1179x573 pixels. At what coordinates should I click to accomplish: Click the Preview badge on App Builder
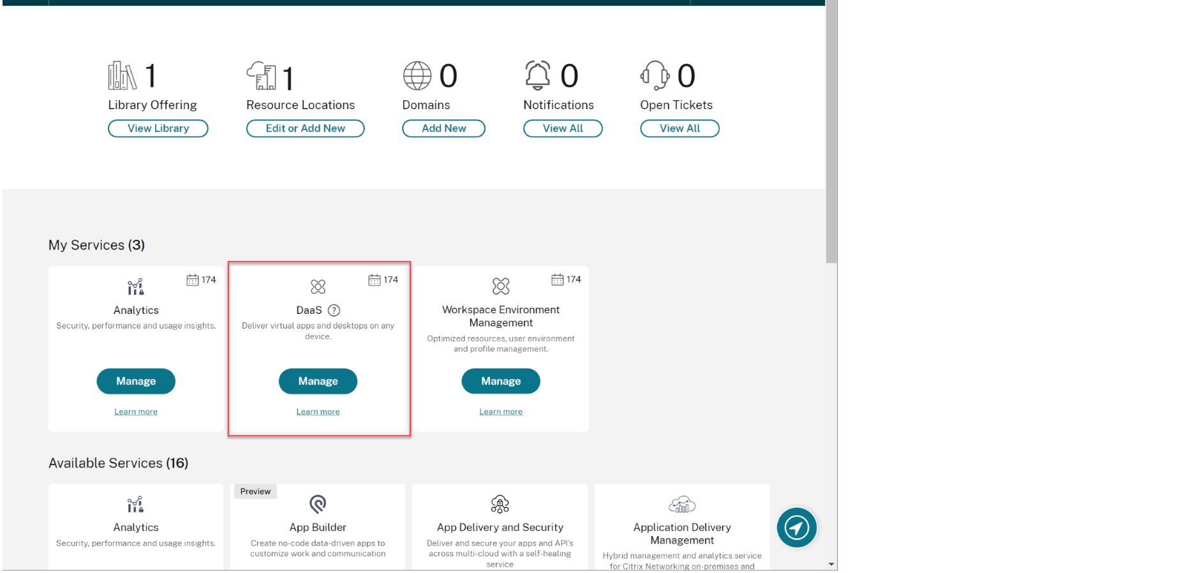[x=255, y=491]
